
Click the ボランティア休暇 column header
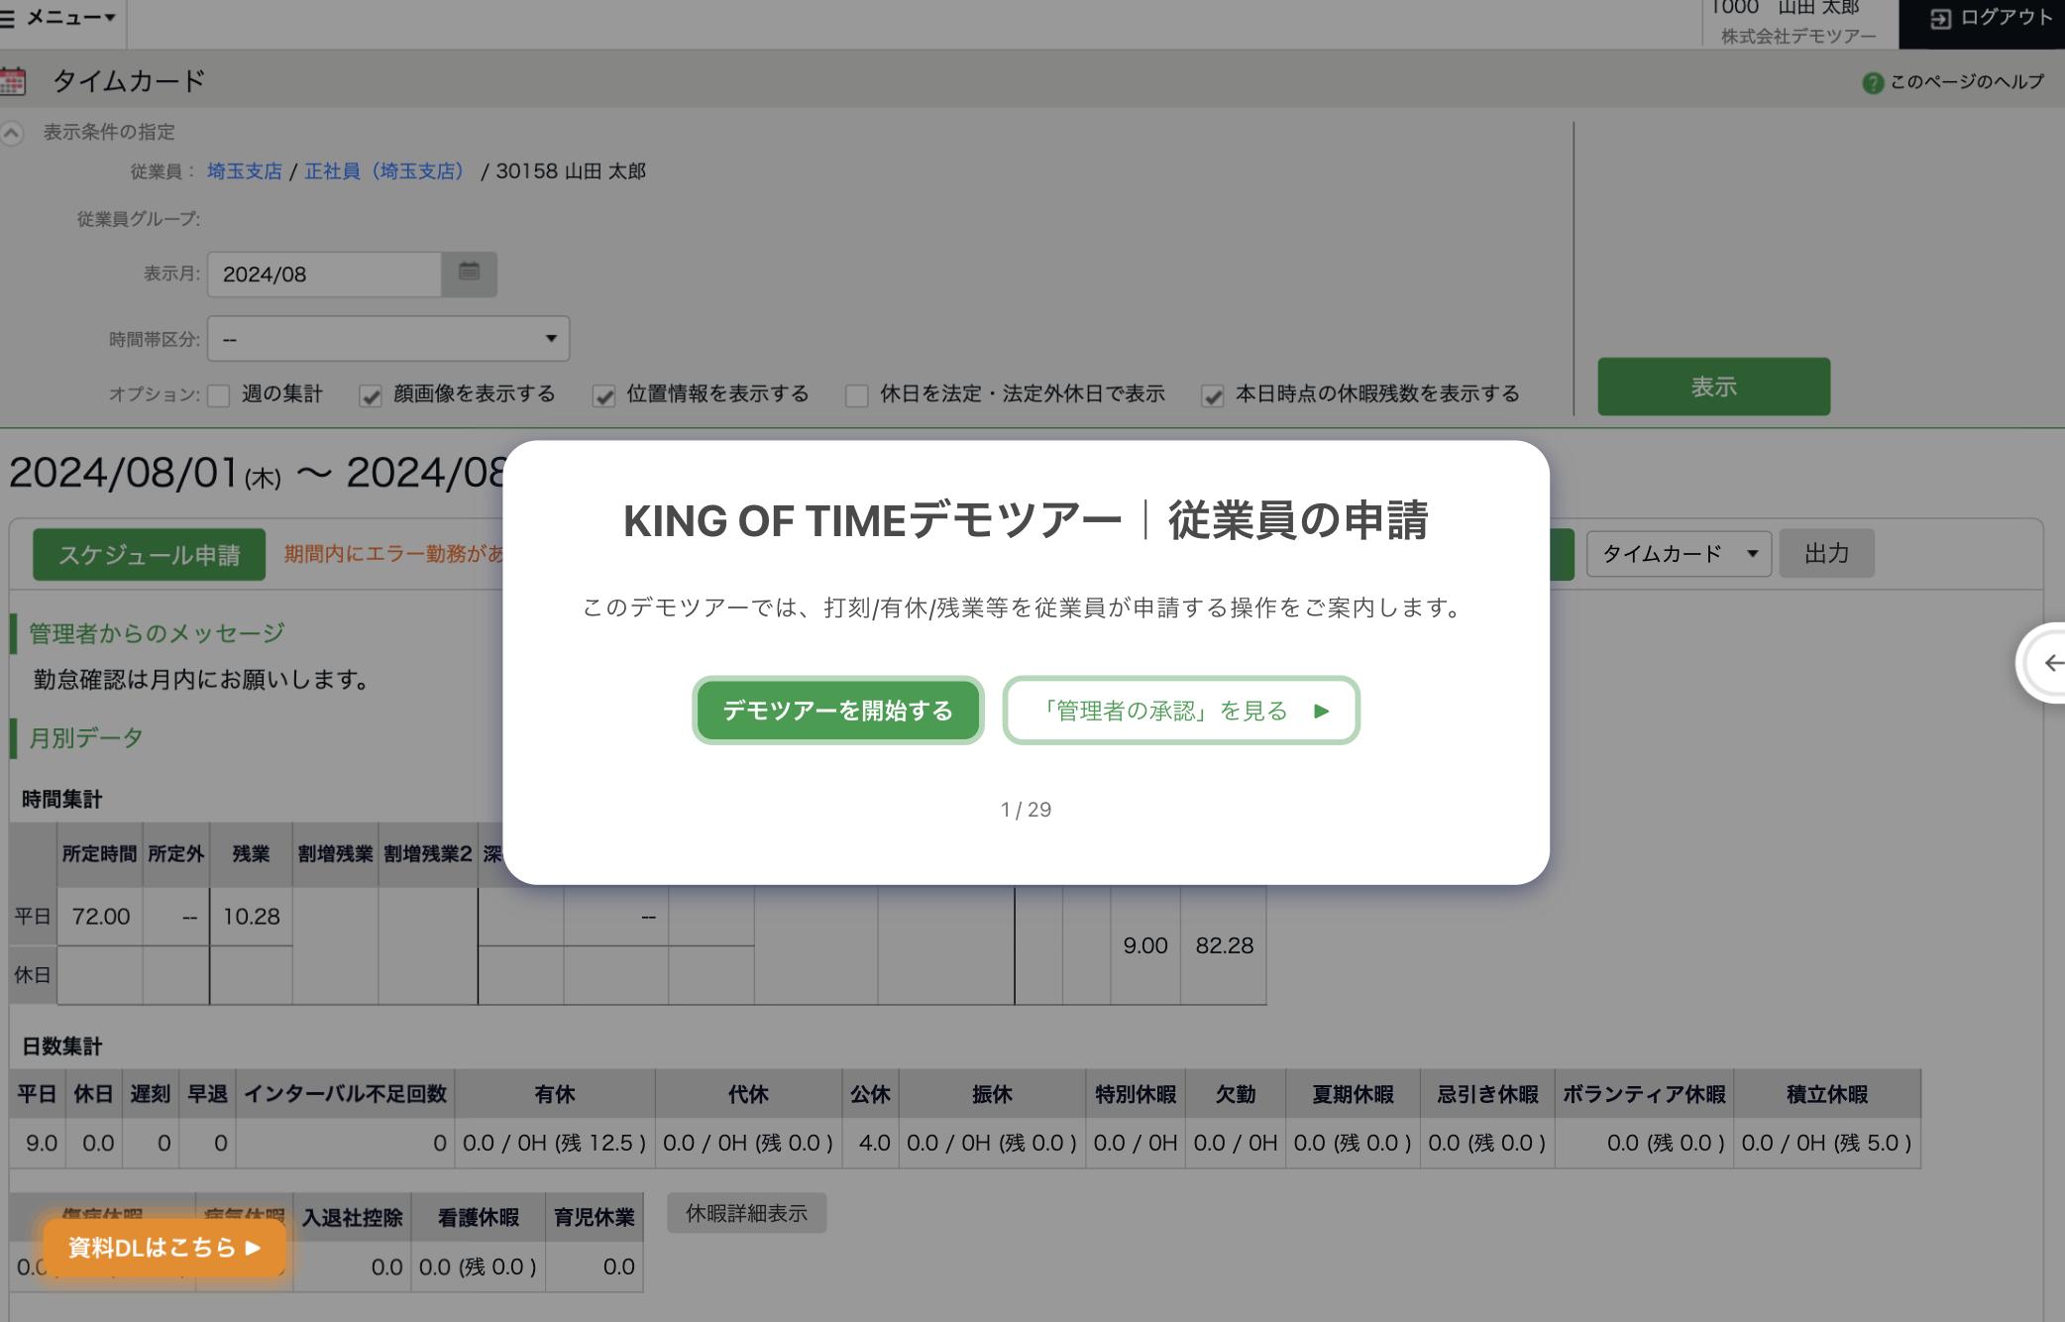1645,1094
